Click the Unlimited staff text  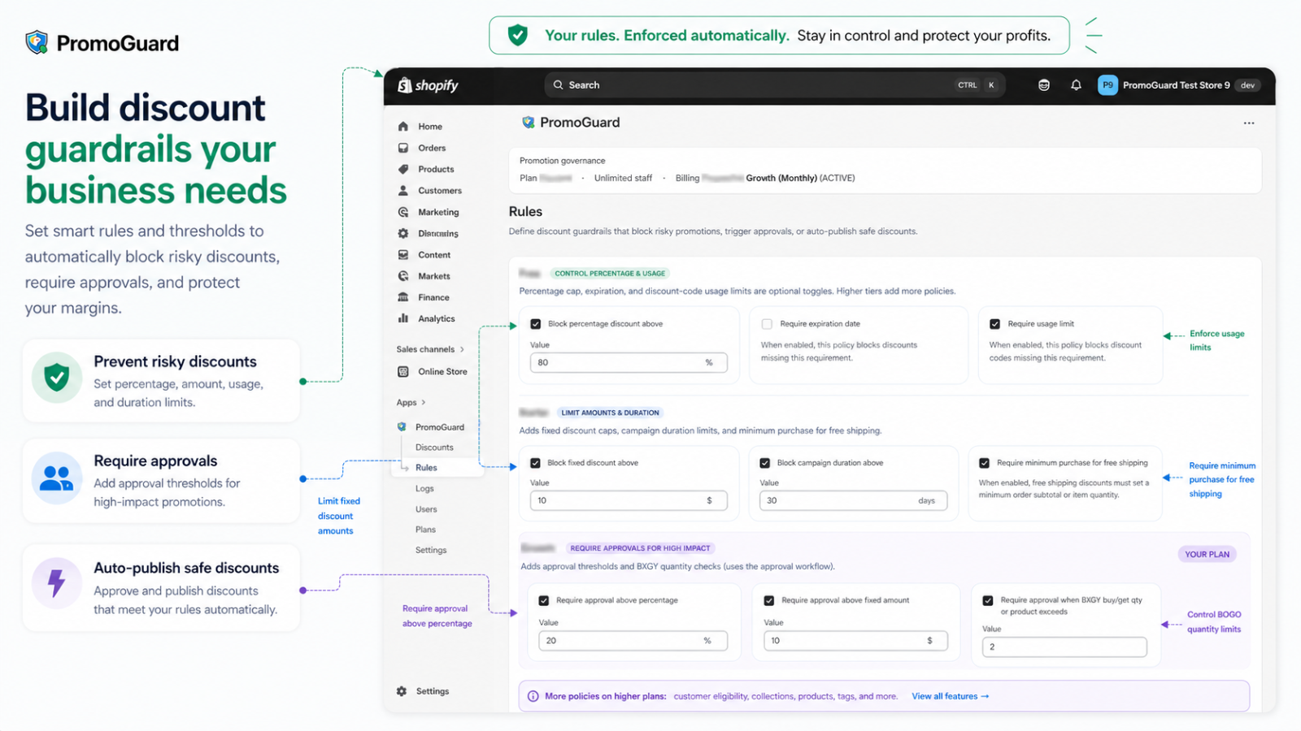(623, 178)
